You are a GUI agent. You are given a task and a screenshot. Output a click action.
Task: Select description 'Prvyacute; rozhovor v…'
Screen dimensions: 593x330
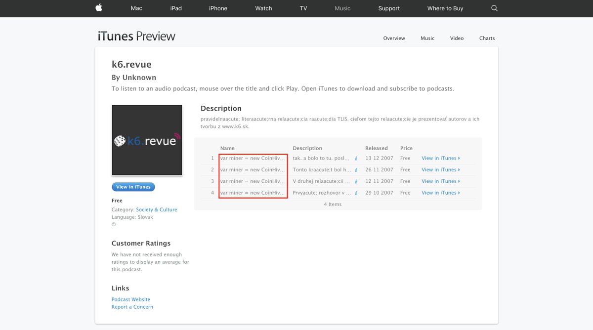pos(321,193)
